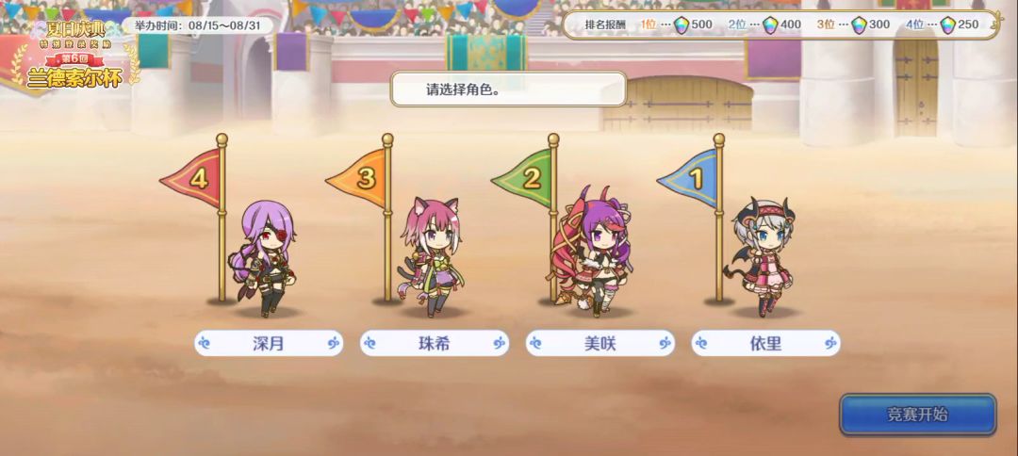
Task: Click the fourth place 250 jewel icon
Action: tap(948, 25)
